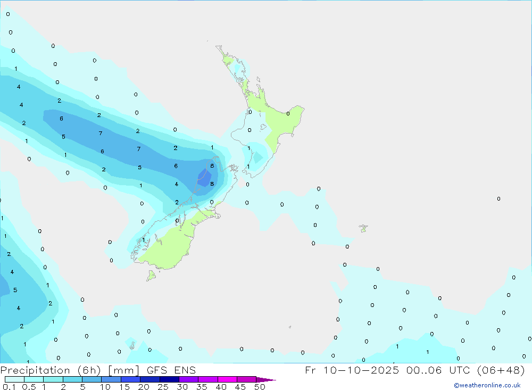
Task: Select the 2–5 mm legend color box
Action: tap(72, 379)
